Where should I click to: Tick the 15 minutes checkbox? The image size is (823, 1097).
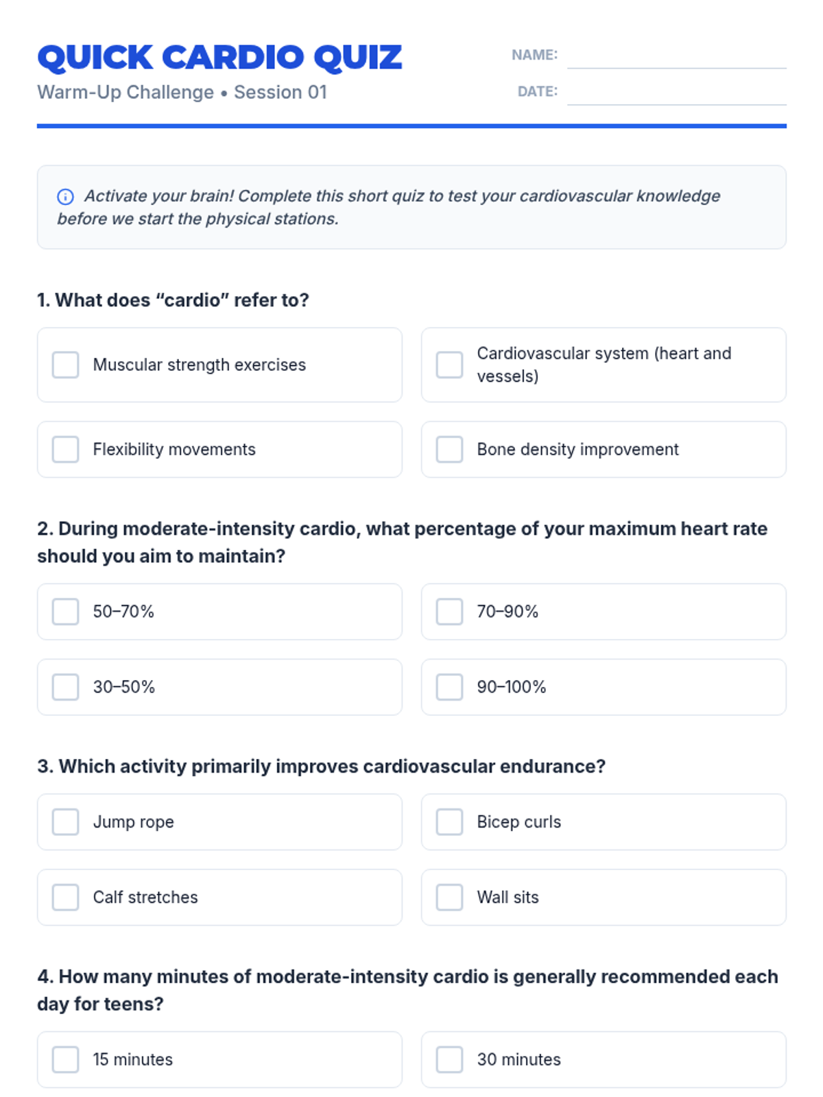pos(66,1059)
